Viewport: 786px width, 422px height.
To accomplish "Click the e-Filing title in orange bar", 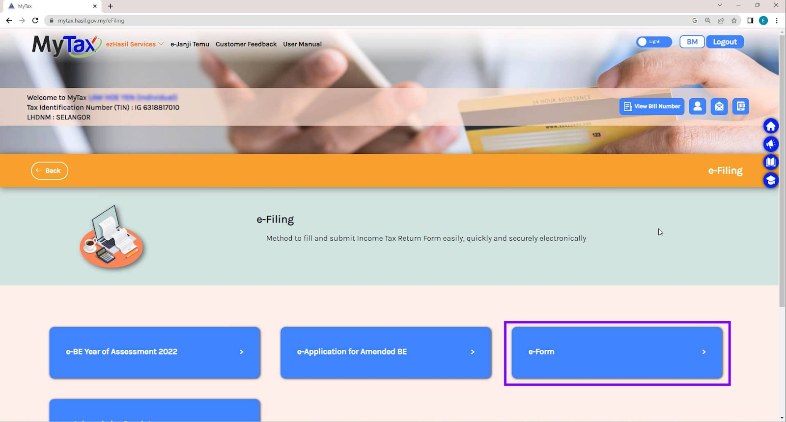I will click(725, 170).
